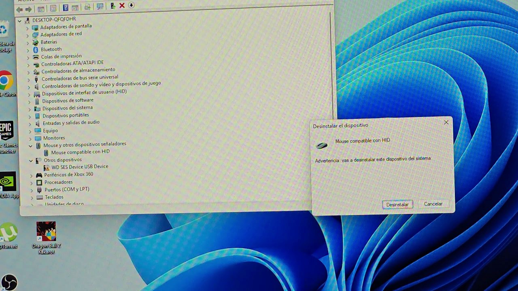The width and height of the screenshot is (518, 291).
Task: Click the blue Help question mark toolbar icon
Action: click(66, 8)
